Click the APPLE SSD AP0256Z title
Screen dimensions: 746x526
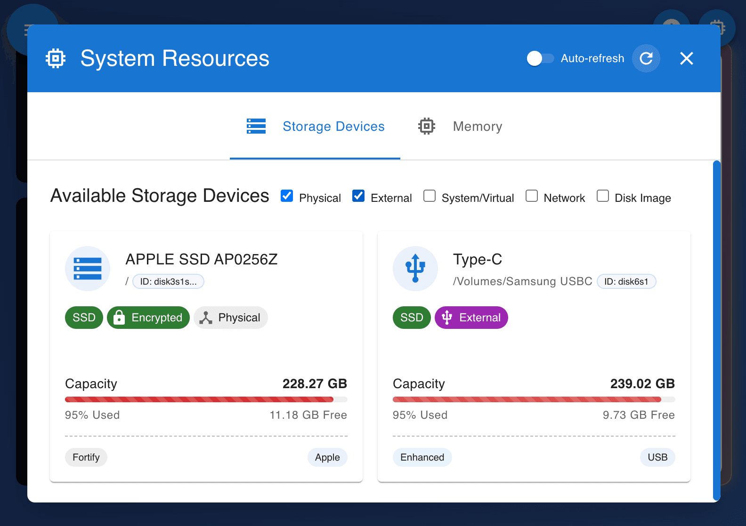tap(202, 259)
